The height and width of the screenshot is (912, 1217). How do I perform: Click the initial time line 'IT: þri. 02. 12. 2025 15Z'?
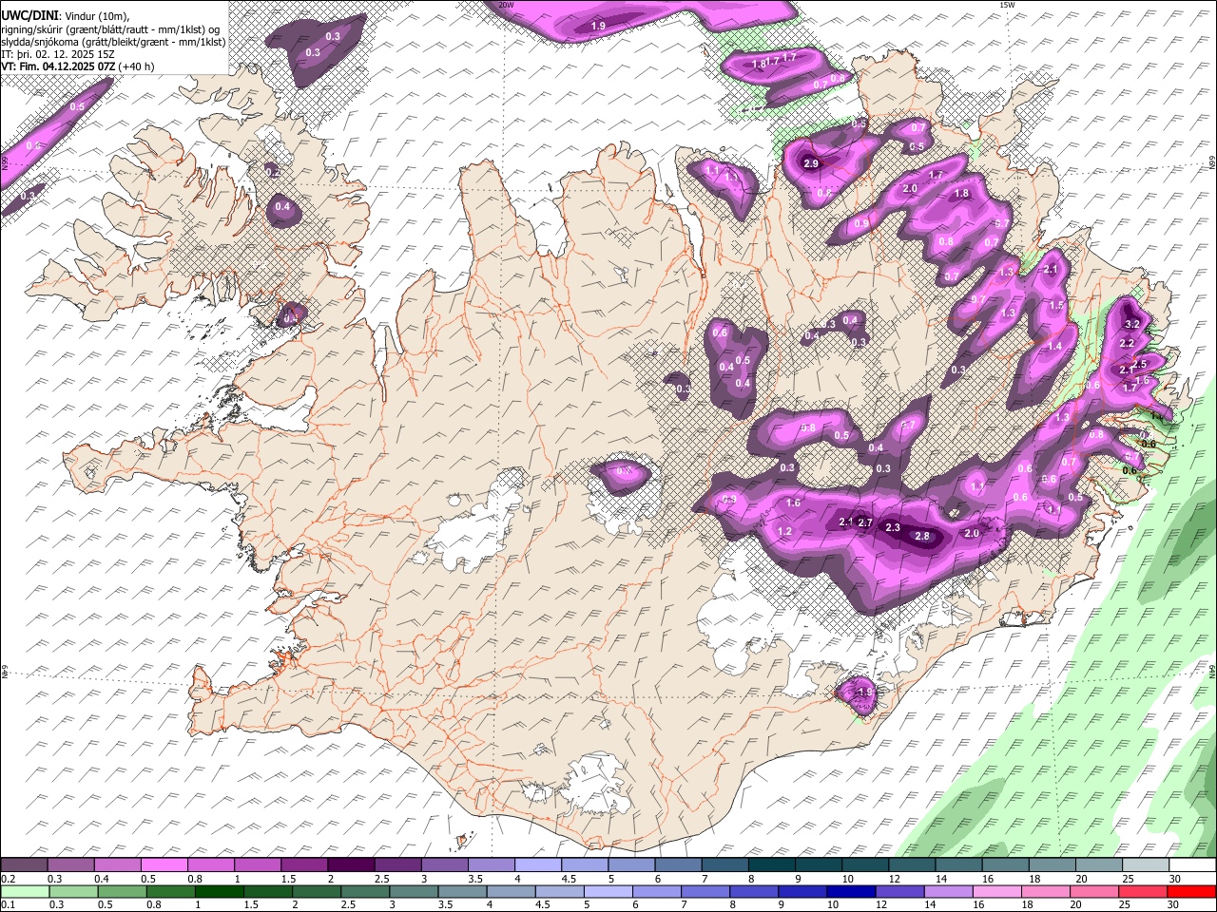[x=58, y=54]
